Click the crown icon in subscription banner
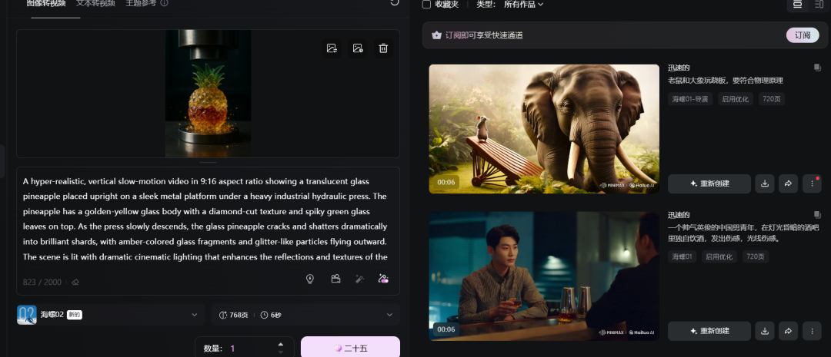 pos(436,35)
